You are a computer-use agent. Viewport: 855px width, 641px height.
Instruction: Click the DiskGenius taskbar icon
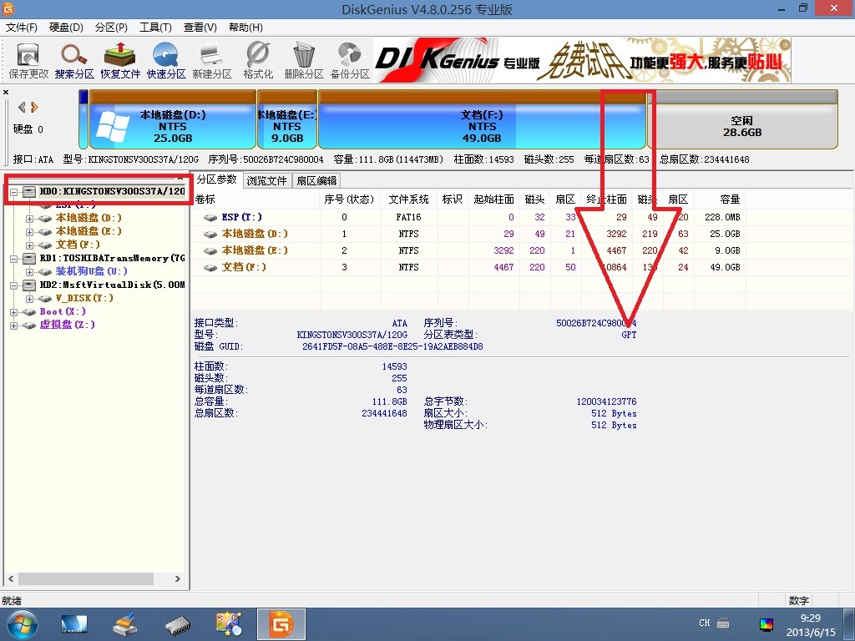pos(281,623)
